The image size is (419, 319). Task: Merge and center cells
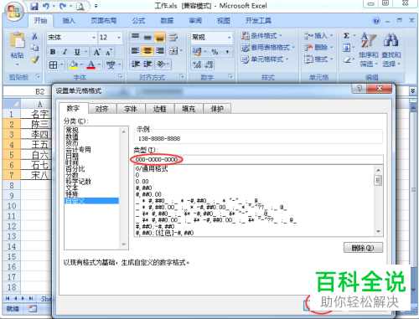[173, 51]
